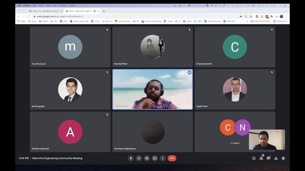
Task: Click the Data Infra Engineering Community Meeting title
Action: pos(57,158)
